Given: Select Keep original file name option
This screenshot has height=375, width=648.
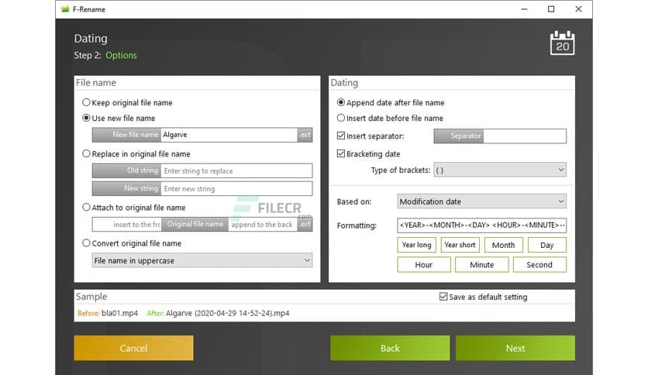Looking at the screenshot, I should tap(86, 102).
